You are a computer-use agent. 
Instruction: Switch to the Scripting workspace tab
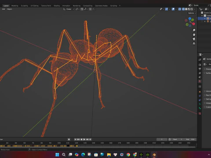(113, 6)
